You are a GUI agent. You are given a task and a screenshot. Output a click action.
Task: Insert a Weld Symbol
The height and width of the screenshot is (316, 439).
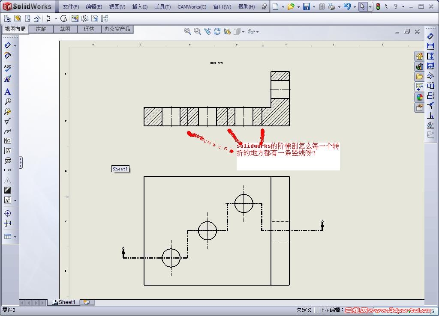pyautogui.click(x=8, y=131)
